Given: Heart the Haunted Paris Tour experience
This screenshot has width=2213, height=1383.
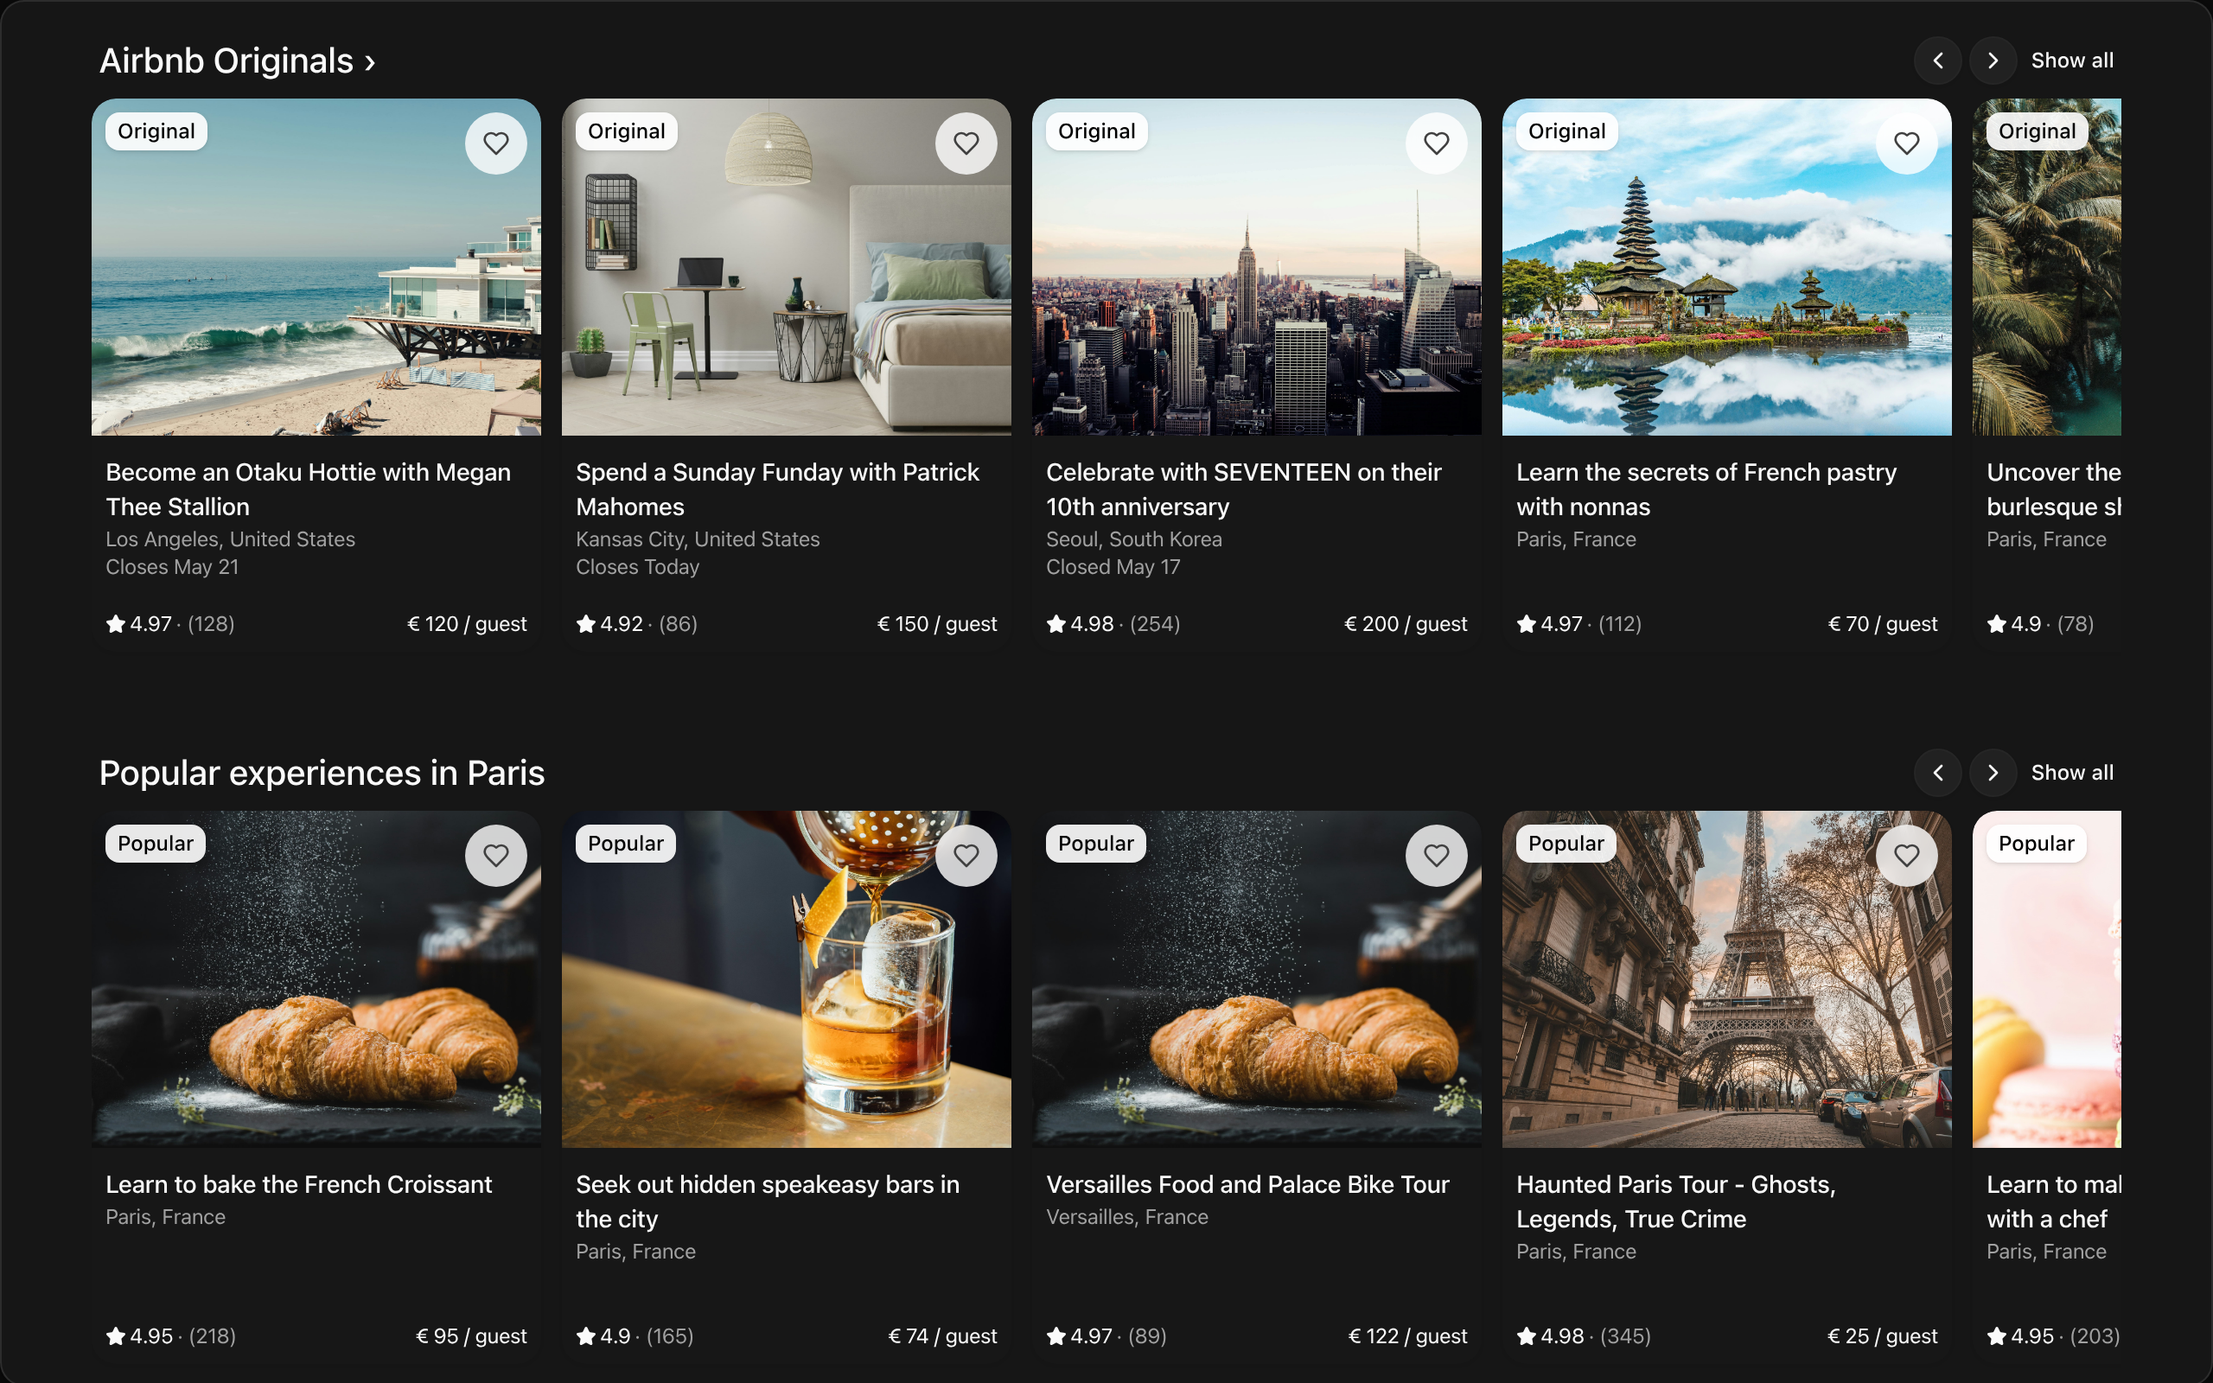Looking at the screenshot, I should [x=1906, y=855].
